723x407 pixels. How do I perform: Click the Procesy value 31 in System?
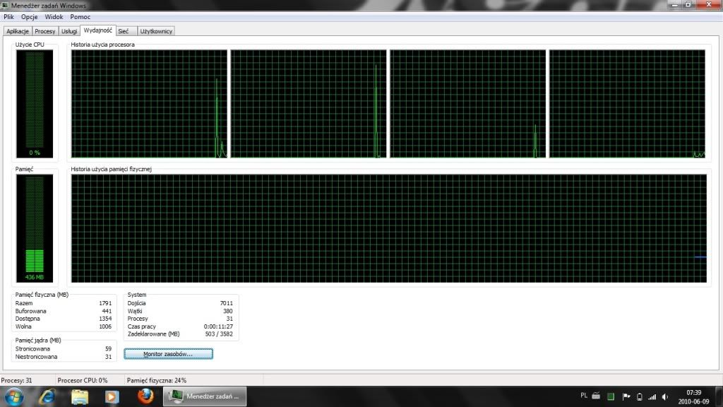tap(229, 319)
